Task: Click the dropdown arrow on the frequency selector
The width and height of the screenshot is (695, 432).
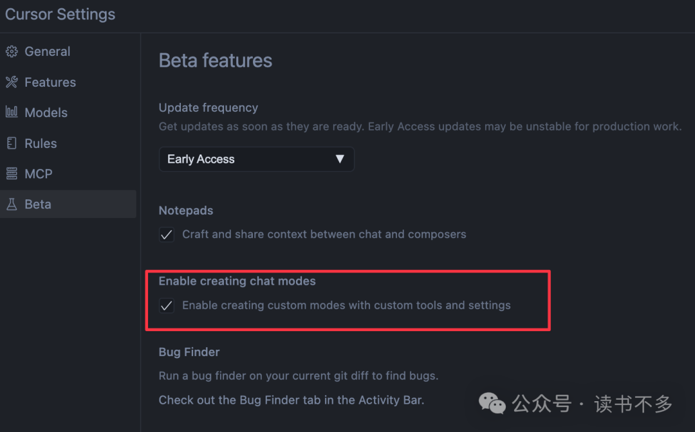Action: coord(340,159)
